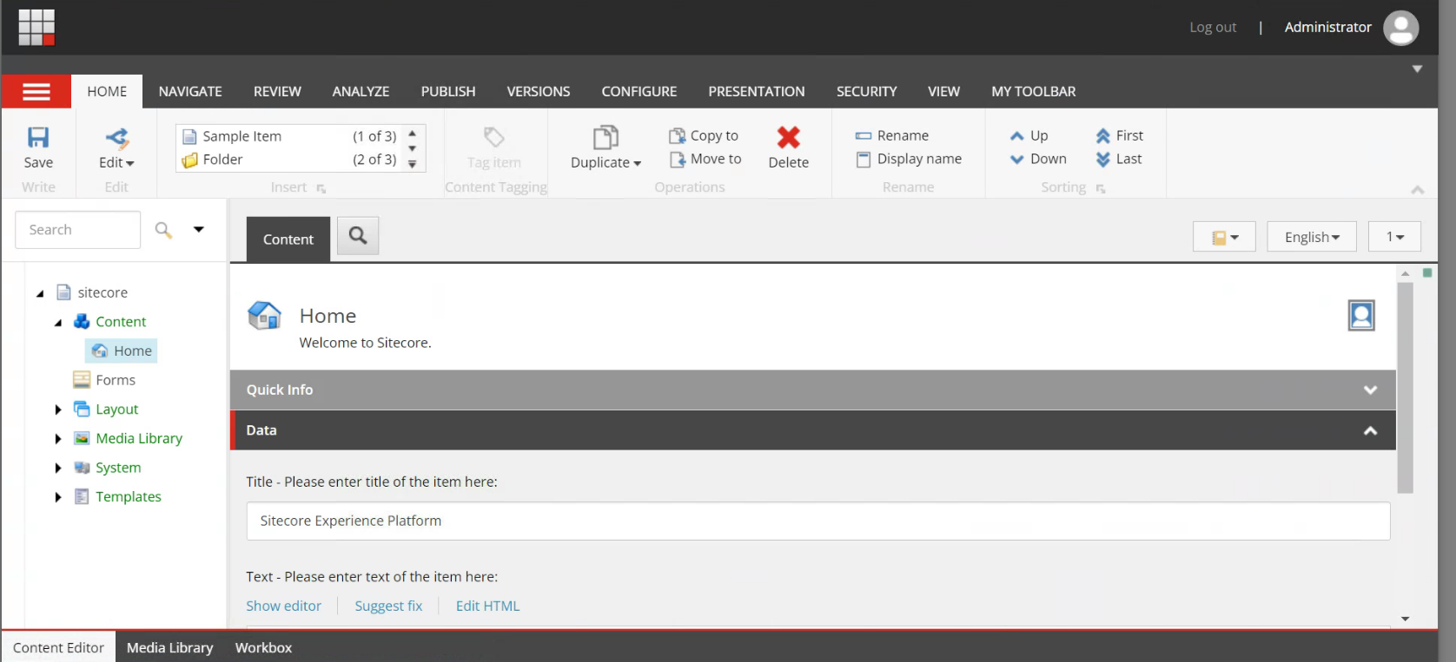Viewport: 1456px width, 662px height.
Task: Click the Content tab
Action: [x=288, y=239]
